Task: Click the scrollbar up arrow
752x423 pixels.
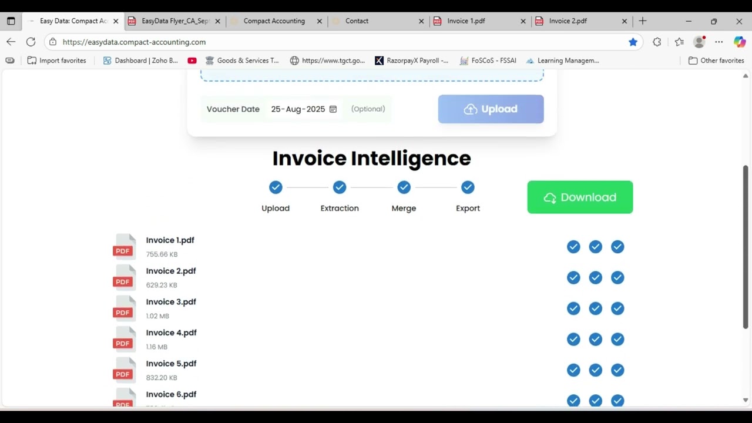Action: point(746,76)
